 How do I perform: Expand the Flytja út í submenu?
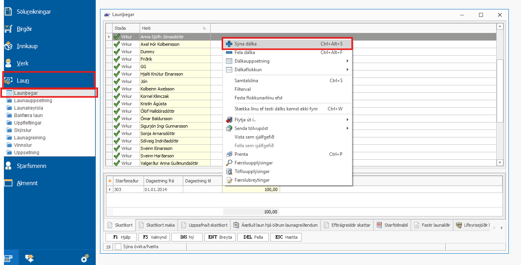tap(347, 120)
